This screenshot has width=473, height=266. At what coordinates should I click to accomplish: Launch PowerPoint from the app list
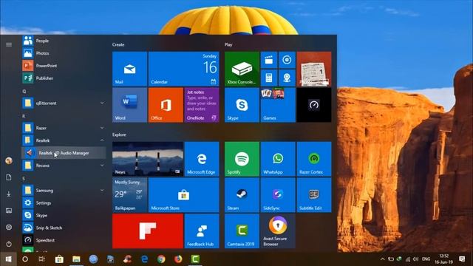point(64,66)
